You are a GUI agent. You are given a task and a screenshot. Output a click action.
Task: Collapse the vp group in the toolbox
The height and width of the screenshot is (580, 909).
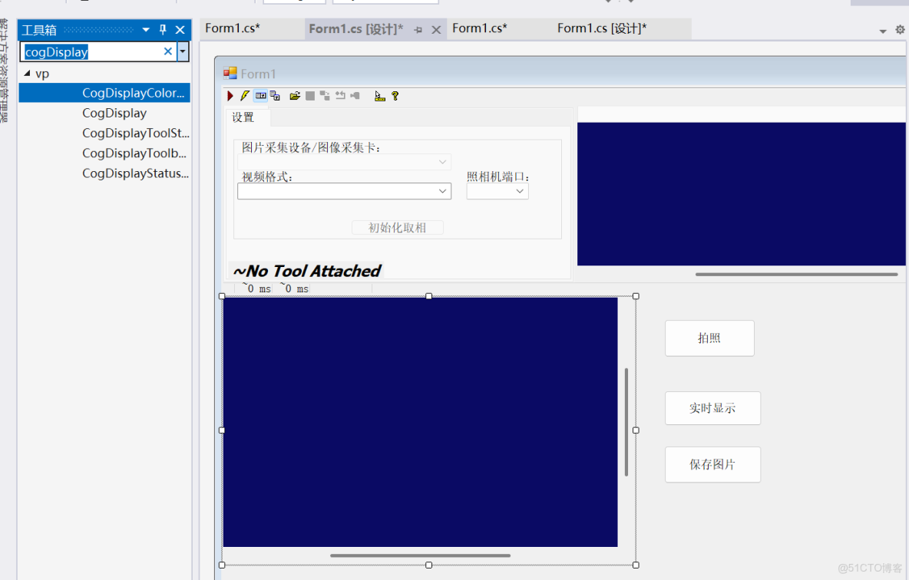28,73
